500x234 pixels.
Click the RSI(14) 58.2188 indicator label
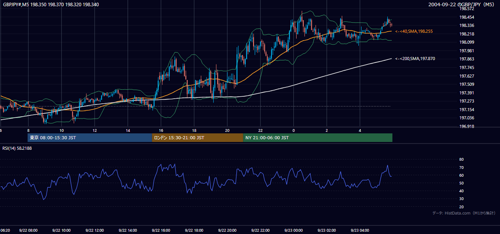[x=17, y=148]
